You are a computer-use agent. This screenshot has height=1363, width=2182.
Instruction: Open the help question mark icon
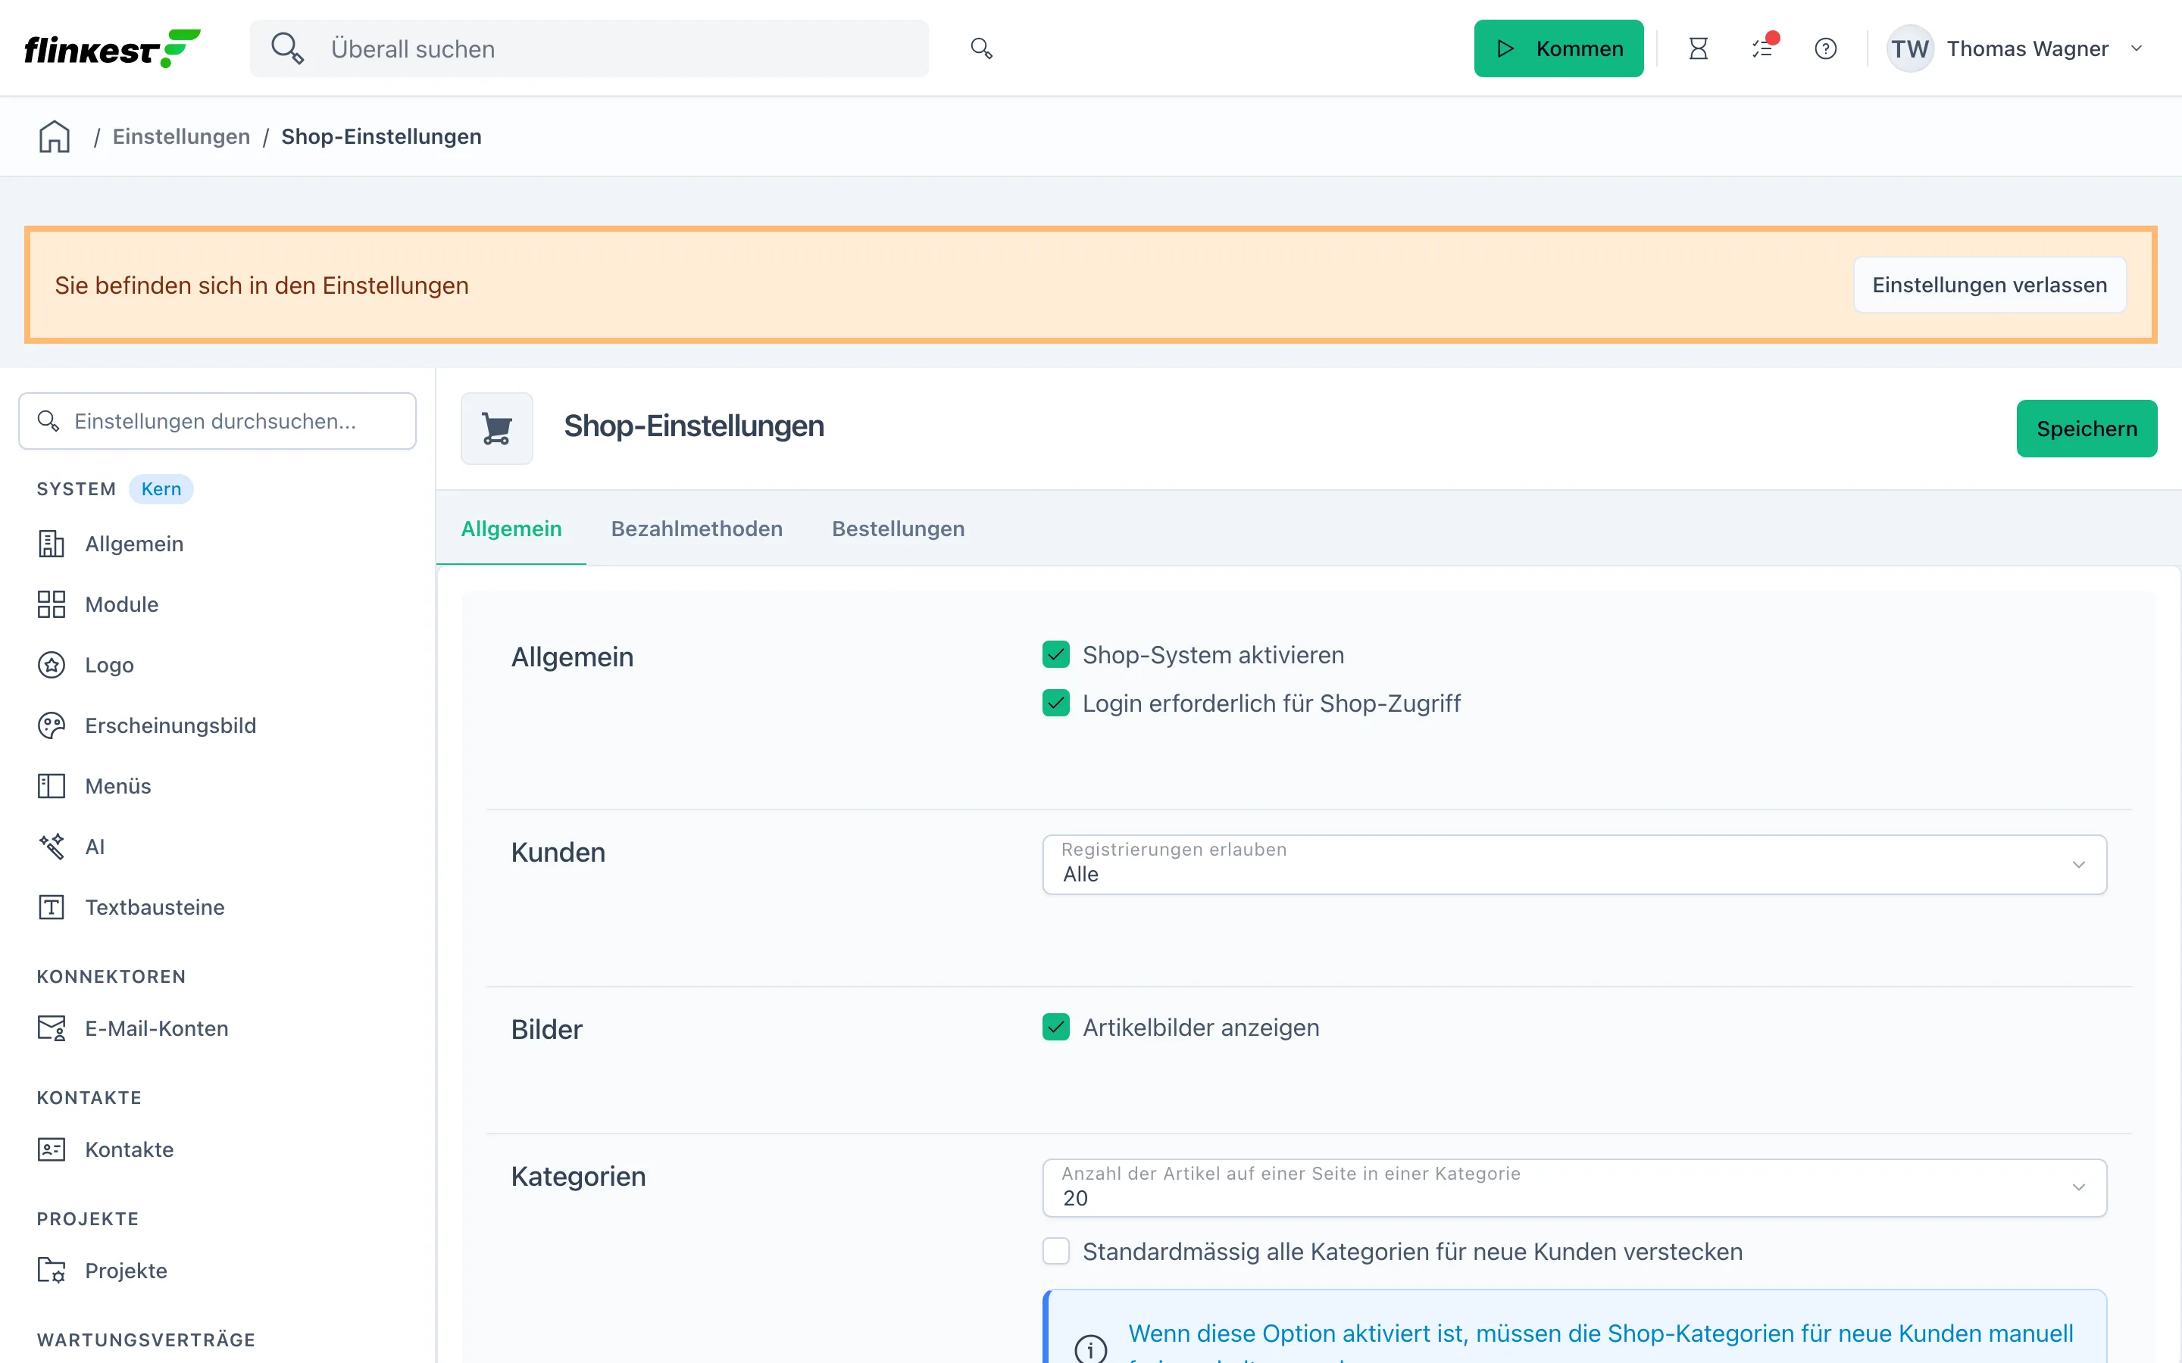click(1825, 48)
